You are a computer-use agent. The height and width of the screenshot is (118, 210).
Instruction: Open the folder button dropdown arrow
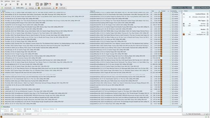(x=20, y=114)
